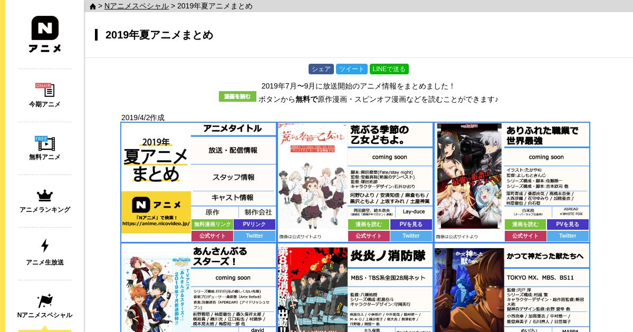Open 今期アニメ on-air icon
This screenshot has width=633, height=332.
(x=45, y=90)
